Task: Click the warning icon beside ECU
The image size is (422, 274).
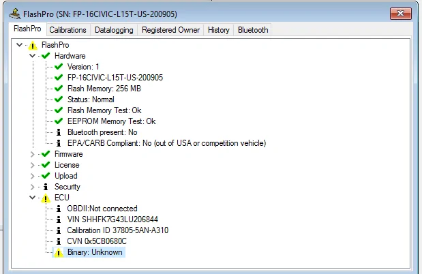Action: (x=46, y=198)
